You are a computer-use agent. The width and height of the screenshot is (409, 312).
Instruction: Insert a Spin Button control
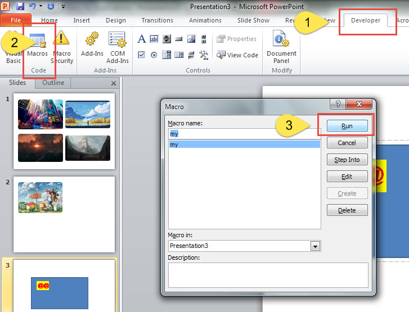(167, 39)
